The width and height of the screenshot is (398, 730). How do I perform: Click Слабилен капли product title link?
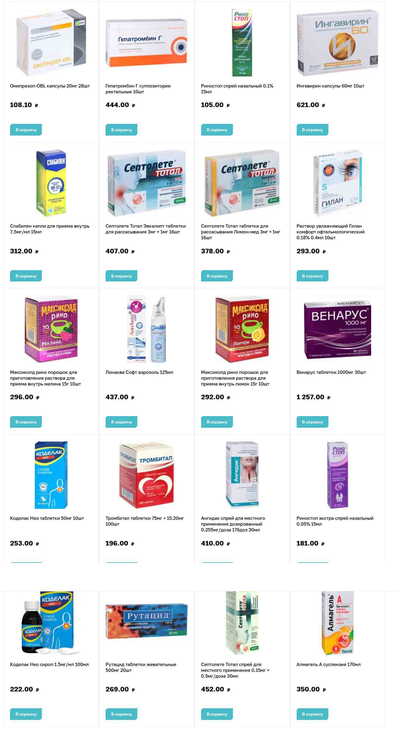[50, 229]
